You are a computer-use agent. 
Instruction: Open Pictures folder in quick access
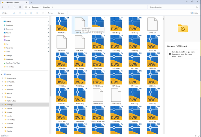tap(8, 33)
